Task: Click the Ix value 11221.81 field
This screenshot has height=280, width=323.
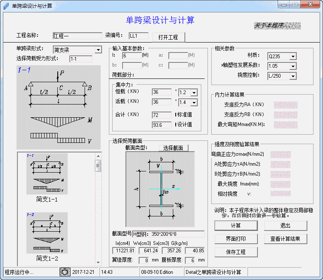Action: tap(124, 251)
